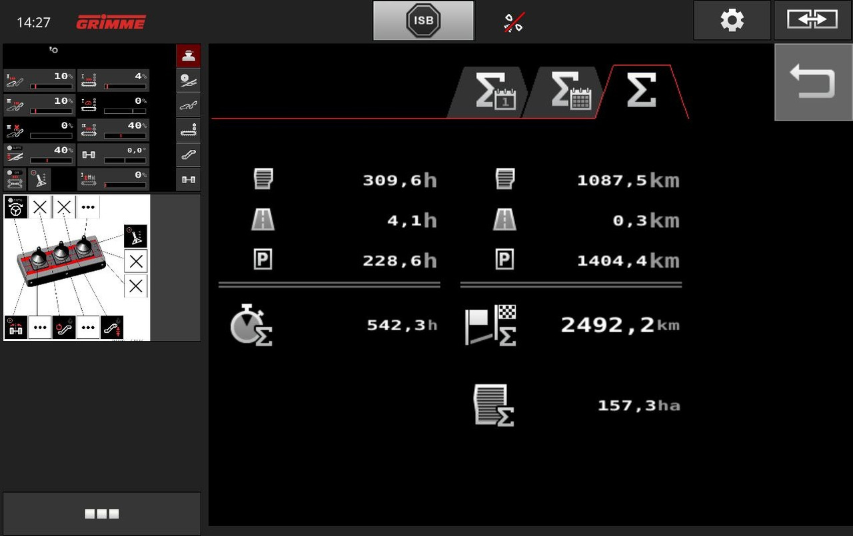Adjust the sieving web II 40% slider
Viewport: 853px width, 536px height.
pyautogui.click(x=113, y=130)
